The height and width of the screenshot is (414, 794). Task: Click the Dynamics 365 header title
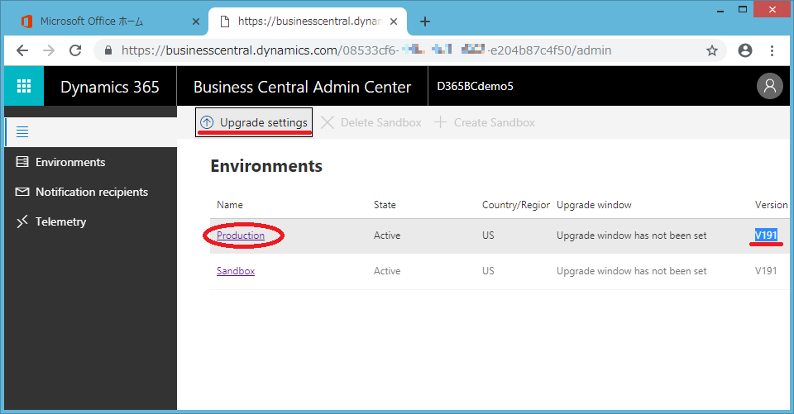[x=110, y=87]
